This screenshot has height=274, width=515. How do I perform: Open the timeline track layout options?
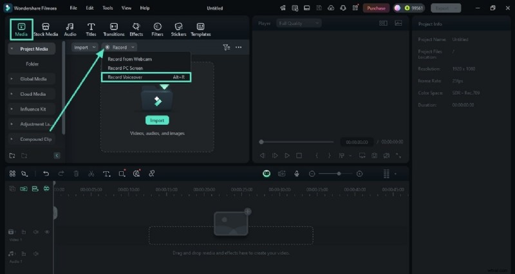(x=387, y=174)
